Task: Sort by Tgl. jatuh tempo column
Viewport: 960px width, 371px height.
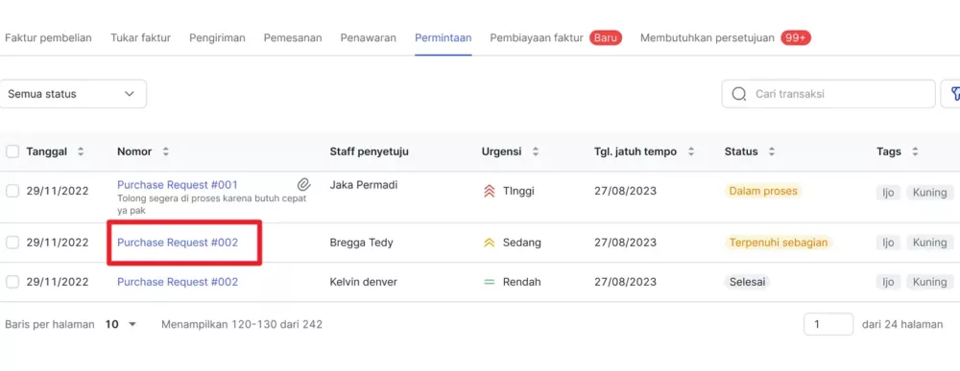Action: [x=691, y=151]
